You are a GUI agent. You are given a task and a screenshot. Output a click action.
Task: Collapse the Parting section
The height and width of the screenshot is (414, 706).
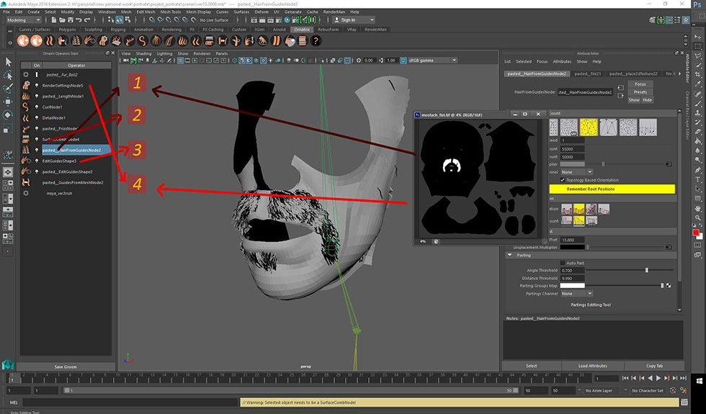510,255
